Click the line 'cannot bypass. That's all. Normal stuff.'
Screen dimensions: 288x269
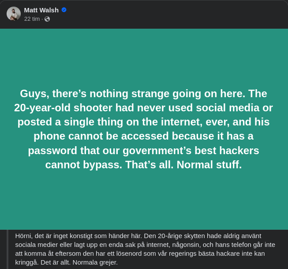click(144, 165)
